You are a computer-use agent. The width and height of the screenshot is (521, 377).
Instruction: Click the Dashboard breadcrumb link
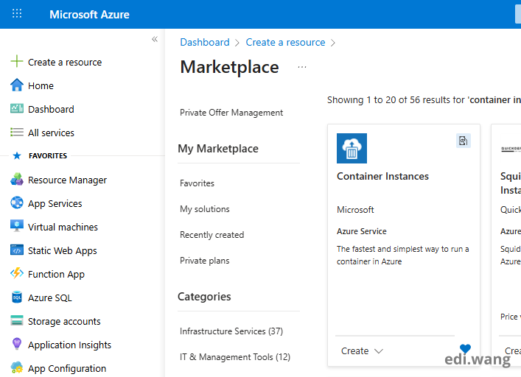204,43
